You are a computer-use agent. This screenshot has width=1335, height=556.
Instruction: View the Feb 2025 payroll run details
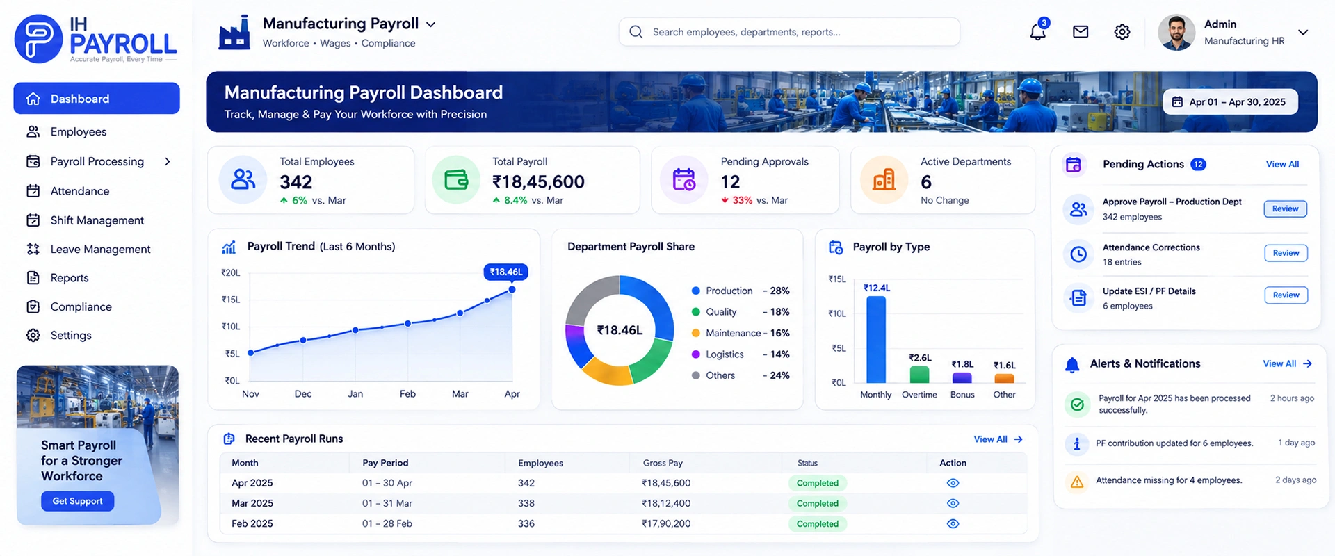click(x=953, y=524)
